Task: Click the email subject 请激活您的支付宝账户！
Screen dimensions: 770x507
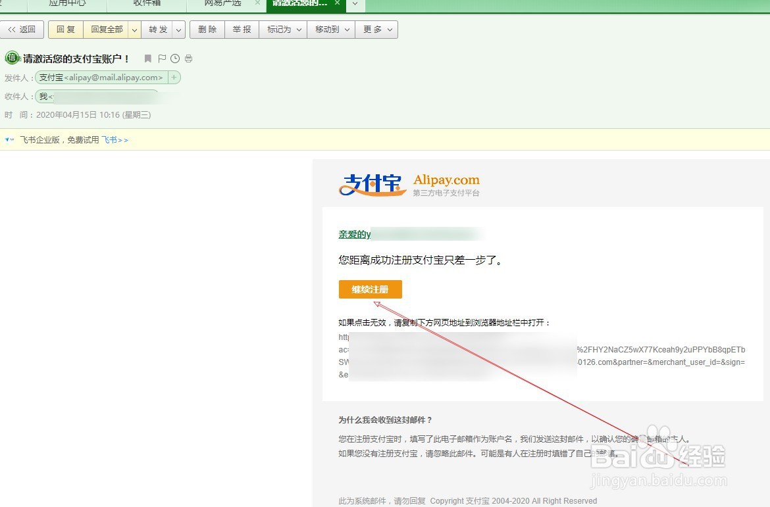Action: coord(76,59)
